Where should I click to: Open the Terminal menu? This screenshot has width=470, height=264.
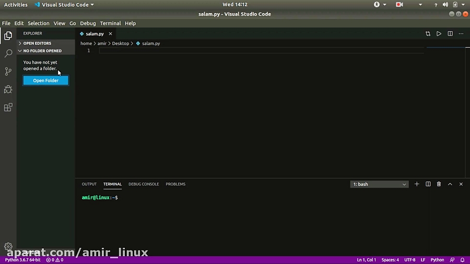coord(110,23)
